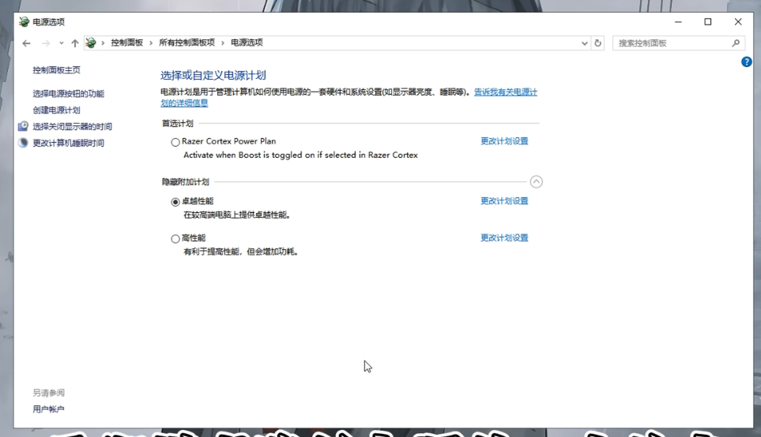This screenshot has width=761, height=437.
Task: Click the back navigation arrow
Action: [27, 43]
